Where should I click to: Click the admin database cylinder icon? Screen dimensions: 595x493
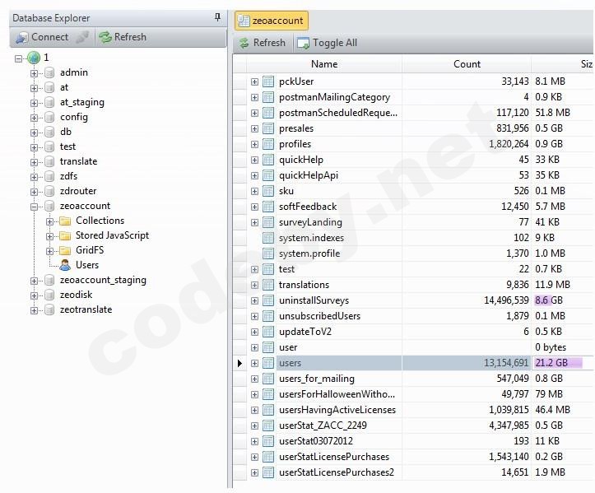click(49, 73)
